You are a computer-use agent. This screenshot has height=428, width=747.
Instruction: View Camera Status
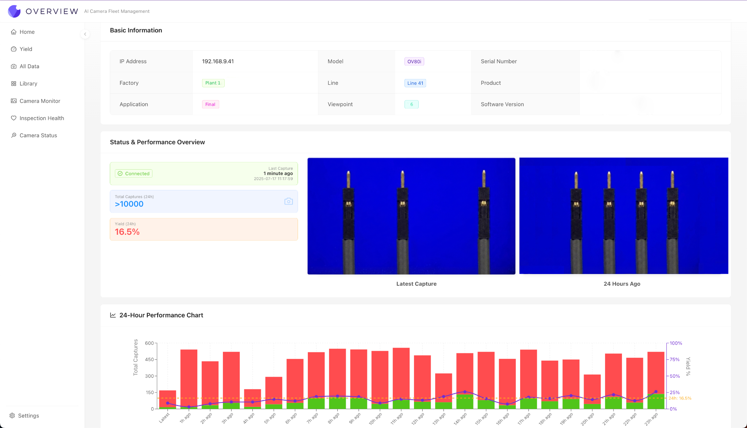tap(38, 135)
